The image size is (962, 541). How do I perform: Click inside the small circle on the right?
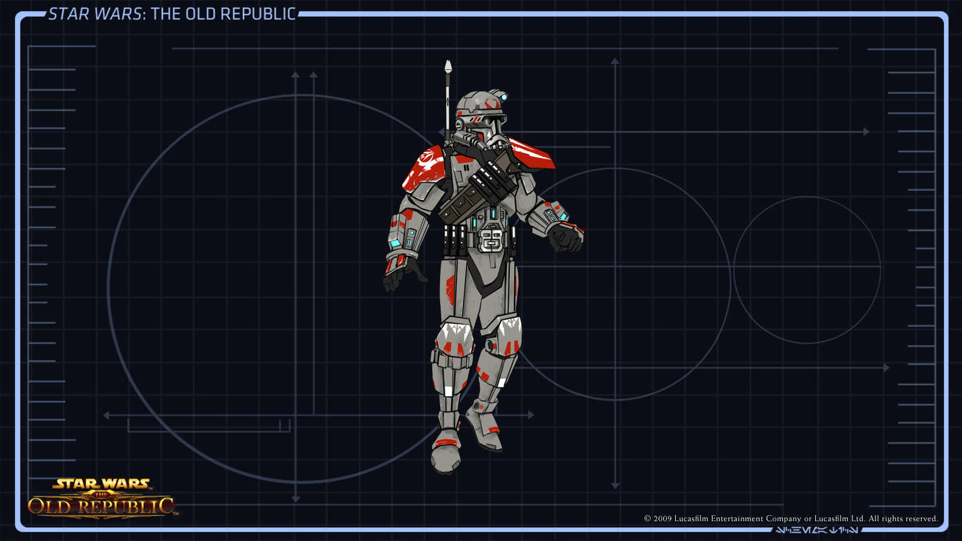[x=807, y=270]
